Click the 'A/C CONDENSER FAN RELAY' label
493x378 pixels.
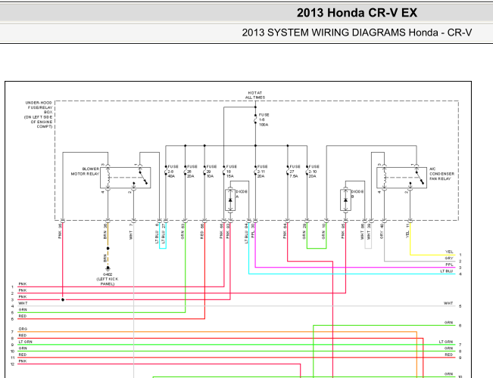click(442, 174)
